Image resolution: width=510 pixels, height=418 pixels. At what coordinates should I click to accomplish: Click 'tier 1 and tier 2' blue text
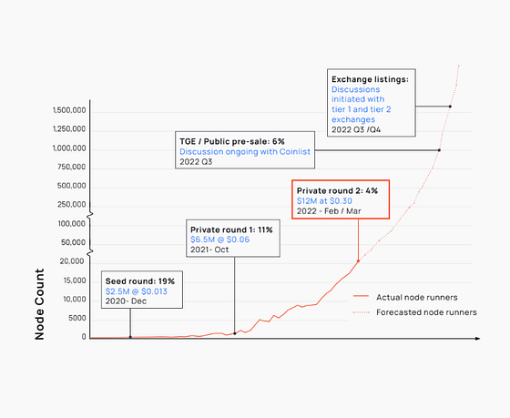pyautogui.click(x=361, y=109)
